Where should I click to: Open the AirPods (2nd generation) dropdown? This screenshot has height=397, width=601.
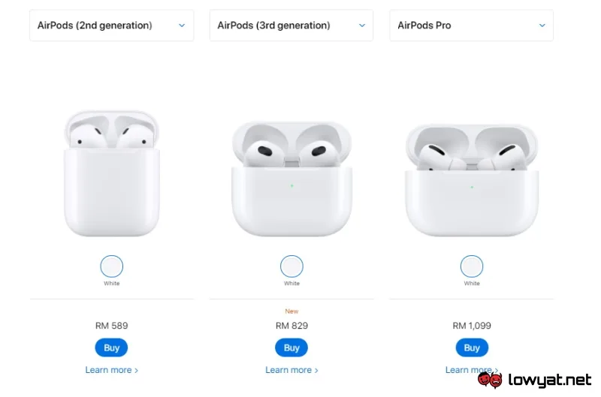[111, 26]
